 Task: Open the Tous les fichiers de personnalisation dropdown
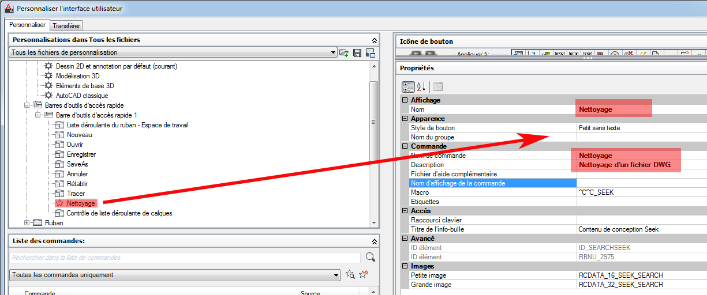pyautogui.click(x=334, y=53)
